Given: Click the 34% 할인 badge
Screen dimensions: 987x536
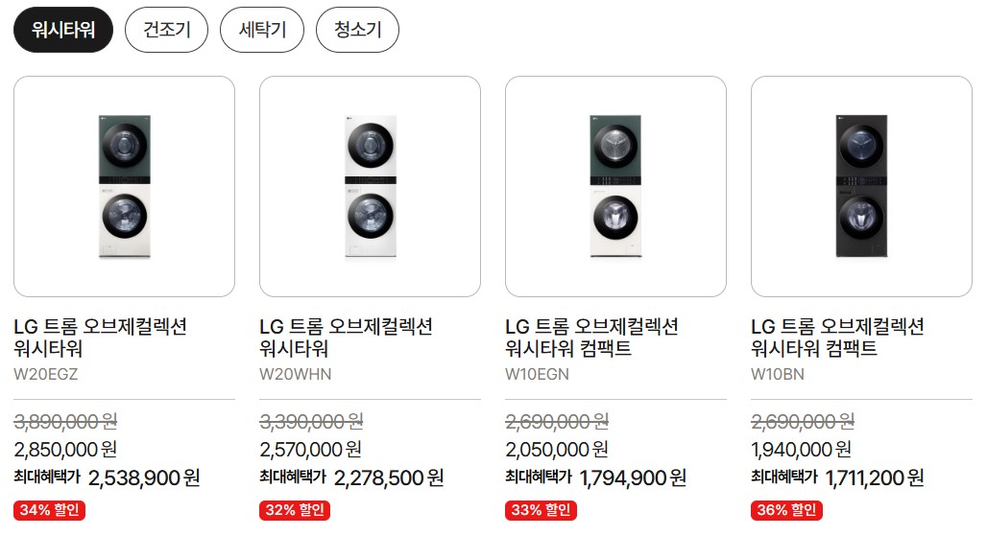Looking at the screenshot, I should [x=49, y=509].
